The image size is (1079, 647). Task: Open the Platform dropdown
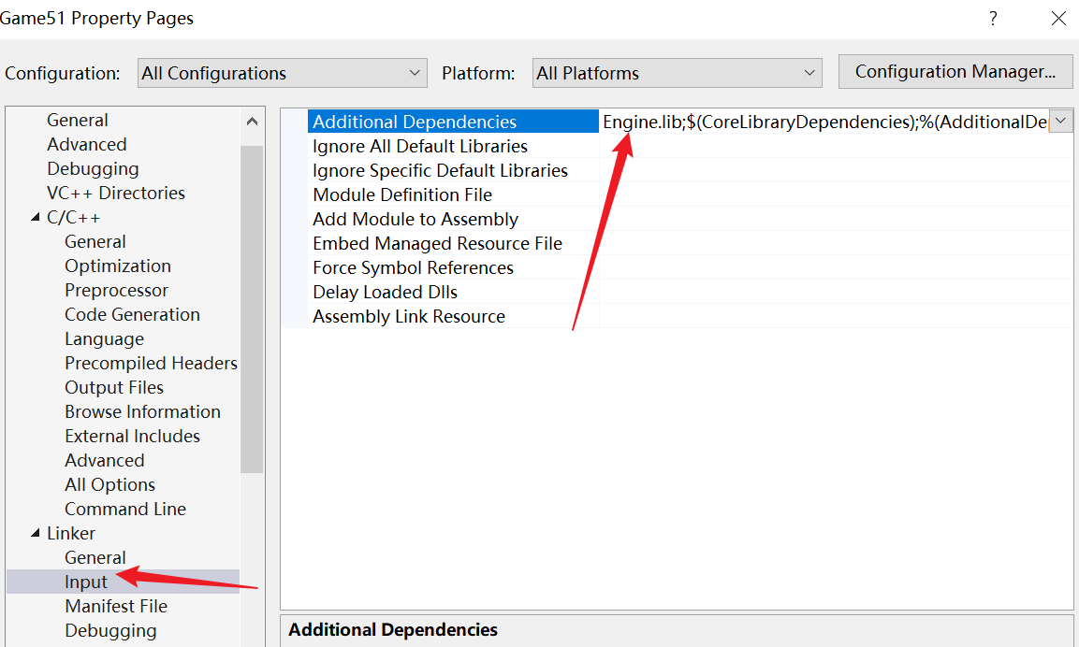tap(678, 73)
